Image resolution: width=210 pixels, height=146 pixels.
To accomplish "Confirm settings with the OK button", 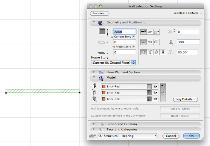I will tap(191, 136).
